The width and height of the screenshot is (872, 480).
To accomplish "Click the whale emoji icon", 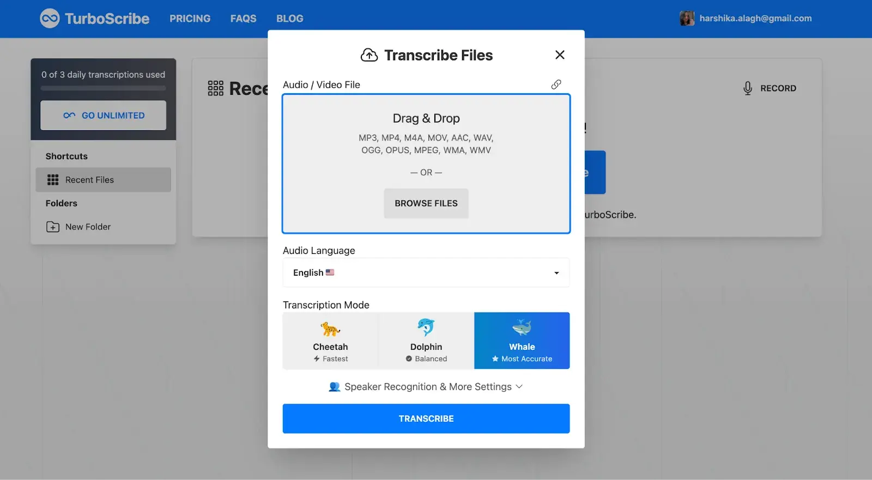I will pos(522,327).
